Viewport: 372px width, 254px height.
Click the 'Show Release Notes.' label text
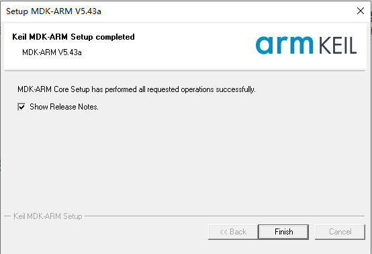(x=64, y=107)
